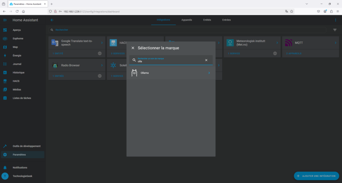
Task: Open Aperçu in the sidebar
Action: point(17,30)
